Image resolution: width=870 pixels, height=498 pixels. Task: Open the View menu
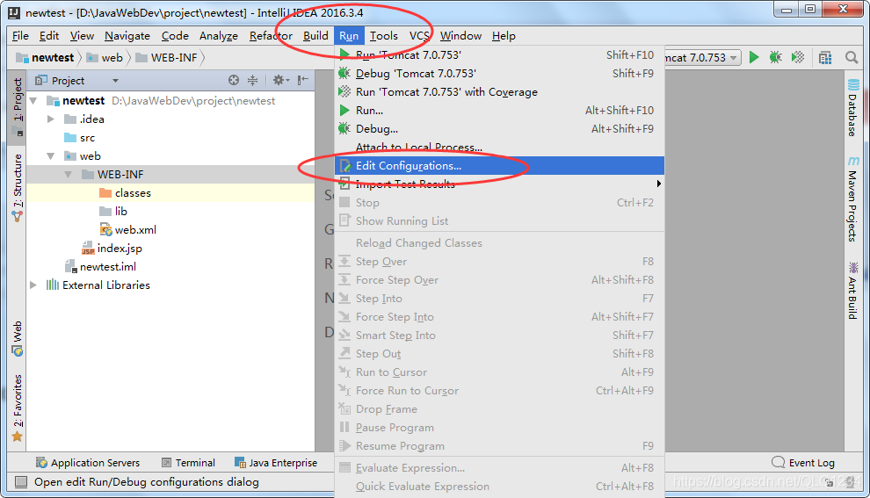click(x=82, y=35)
